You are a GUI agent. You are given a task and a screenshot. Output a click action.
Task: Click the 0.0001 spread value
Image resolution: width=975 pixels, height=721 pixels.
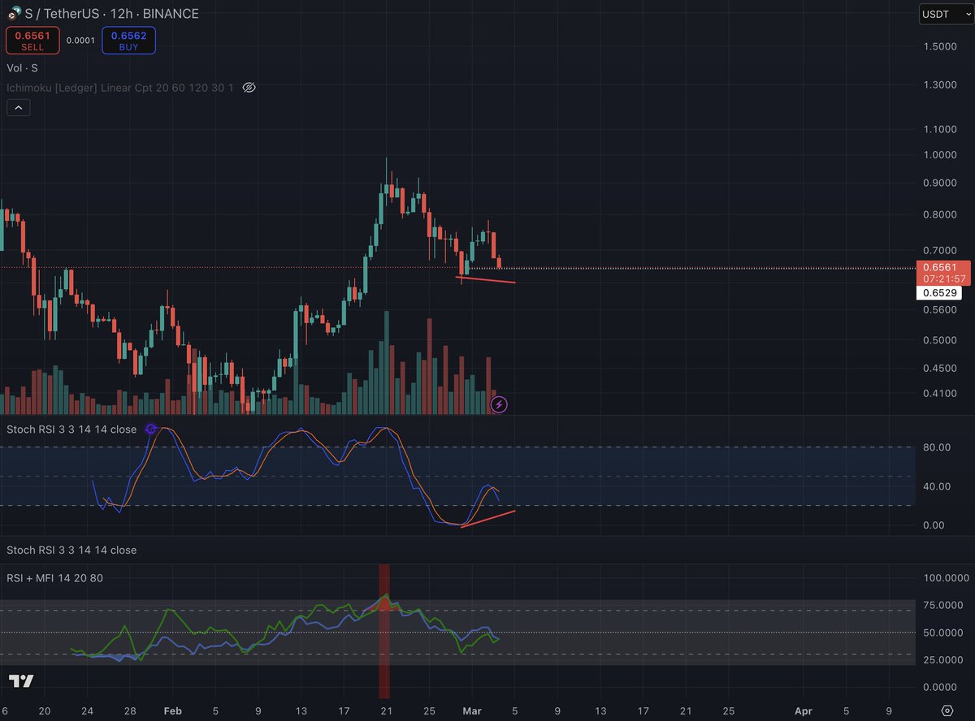point(80,41)
